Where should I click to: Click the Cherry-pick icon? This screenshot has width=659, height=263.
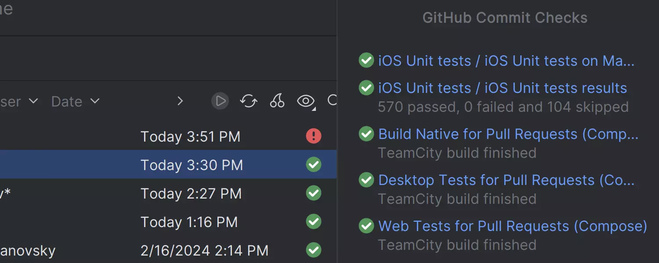click(277, 101)
